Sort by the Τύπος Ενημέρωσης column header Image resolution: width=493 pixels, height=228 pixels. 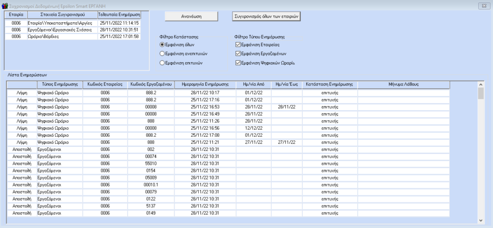(53, 85)
